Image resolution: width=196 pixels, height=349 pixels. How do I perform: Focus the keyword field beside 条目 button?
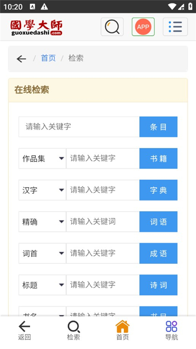[79, 127]
